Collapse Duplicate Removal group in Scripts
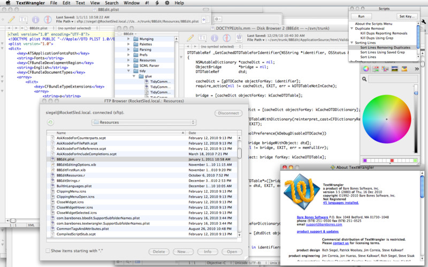The height and width of the screenshot is (267, 428). click(352, 28)
